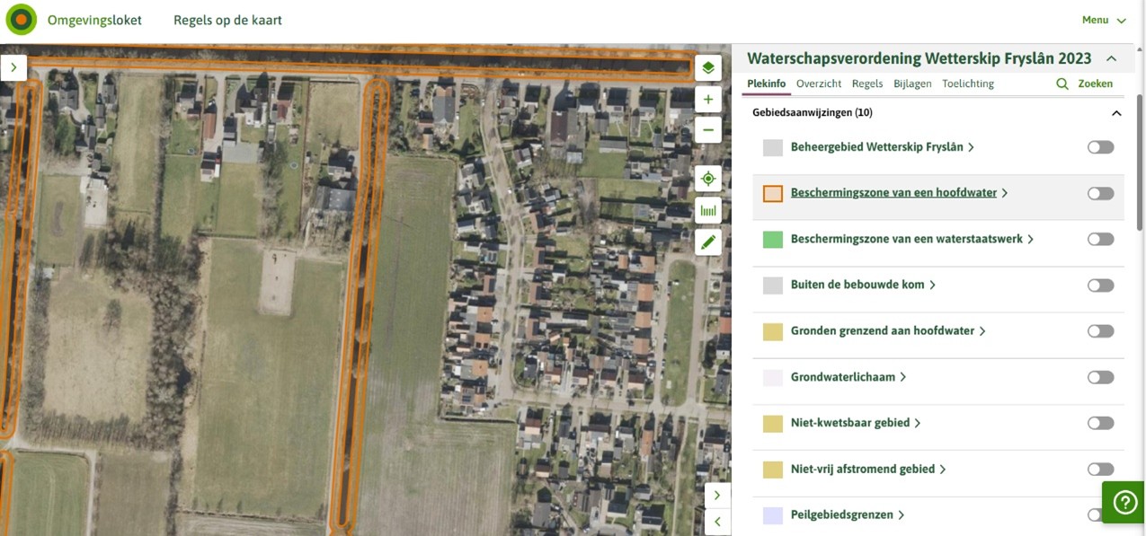This screenshot has height=536, width=1146.
Task: Open the measure ruler tool
Action: click(708, 211)
